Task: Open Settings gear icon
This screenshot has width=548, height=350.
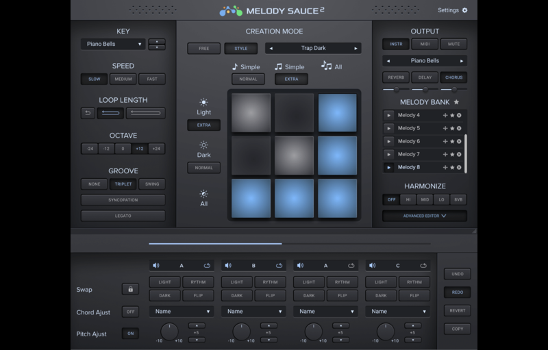Action: click(465, 10)
